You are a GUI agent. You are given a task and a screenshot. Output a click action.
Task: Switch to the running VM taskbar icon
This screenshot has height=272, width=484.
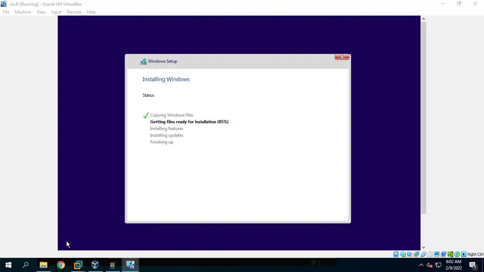130,265
